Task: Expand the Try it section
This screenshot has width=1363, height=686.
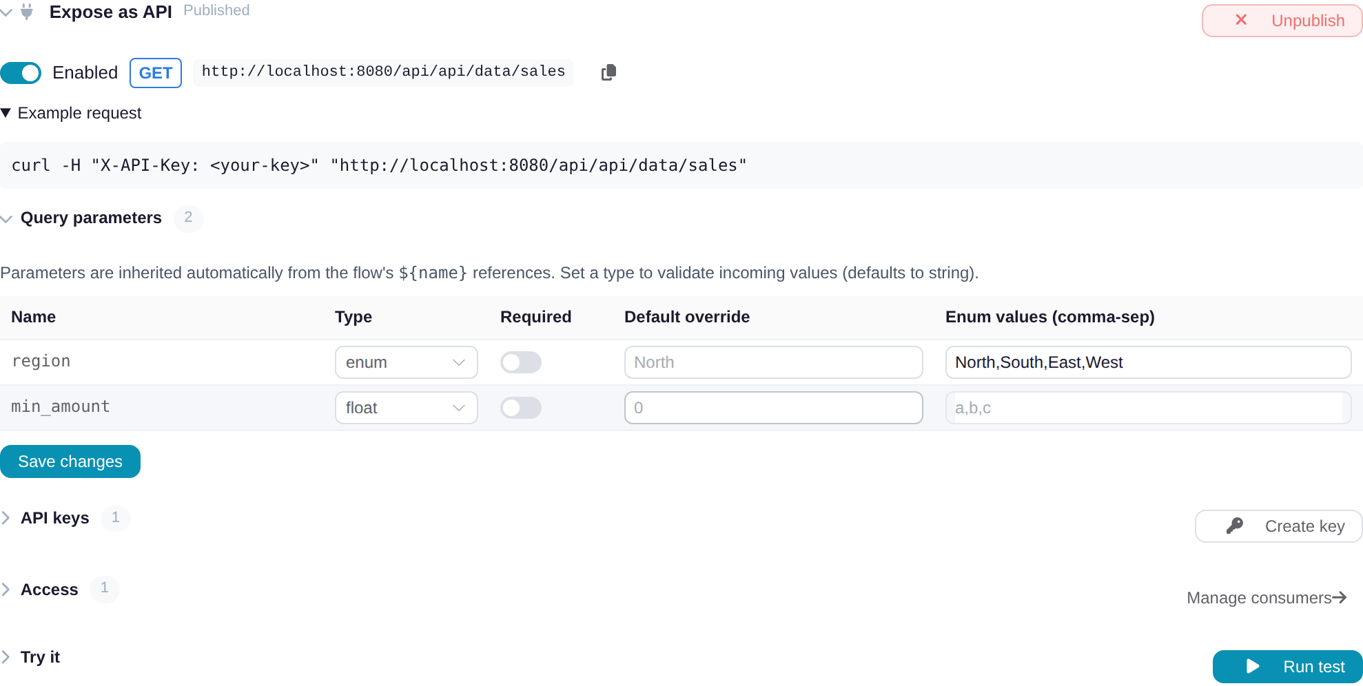Action: point(6,657)
